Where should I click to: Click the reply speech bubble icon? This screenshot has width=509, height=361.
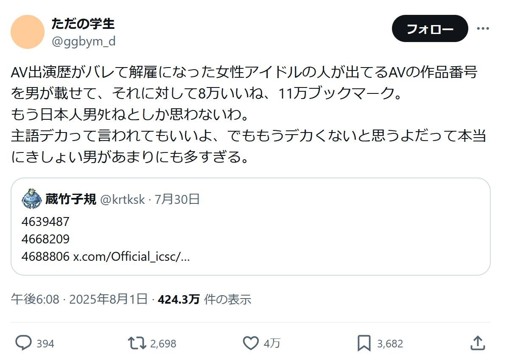(23, 343)
